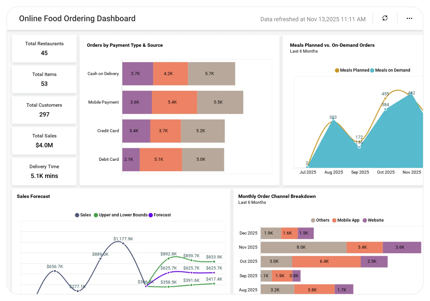Click Mobile Payment 5.4K bar segment
The height and width of the screenshot is (301, 430).
[x=174, y=102]
